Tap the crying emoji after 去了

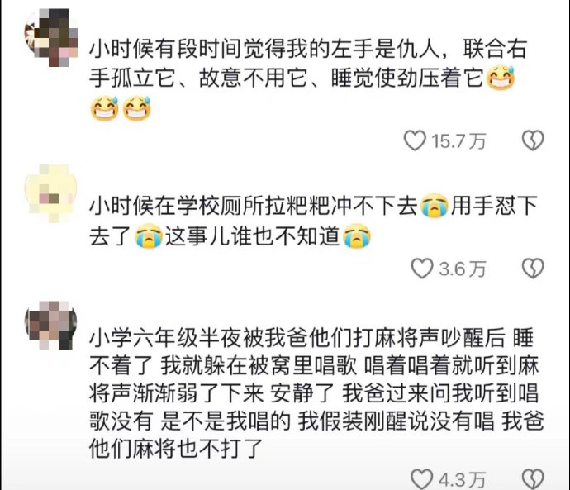(149, 236)
